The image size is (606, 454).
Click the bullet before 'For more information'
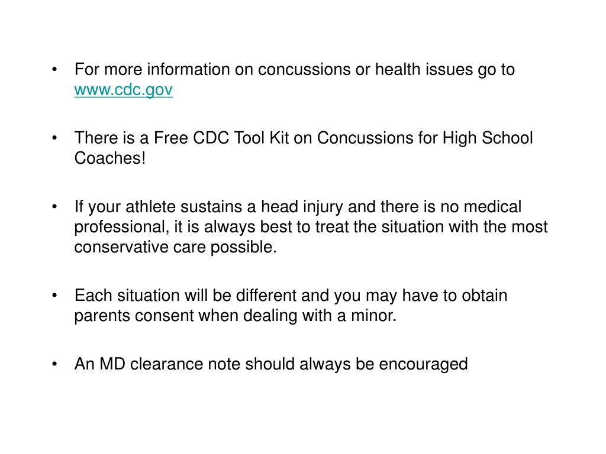click(54, 70)
